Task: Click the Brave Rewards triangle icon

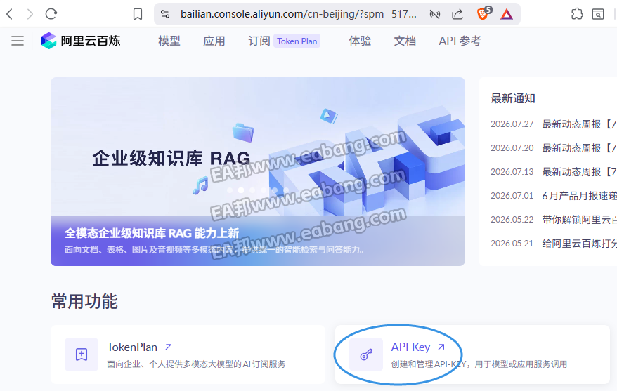Action: click(507, 15)
